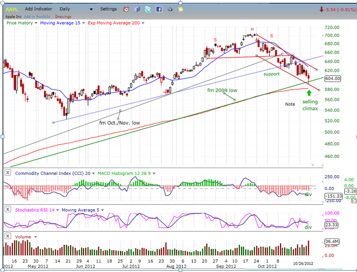
Task: Click the 'div' label in Stochastics panel
Action: pos(308,227)
